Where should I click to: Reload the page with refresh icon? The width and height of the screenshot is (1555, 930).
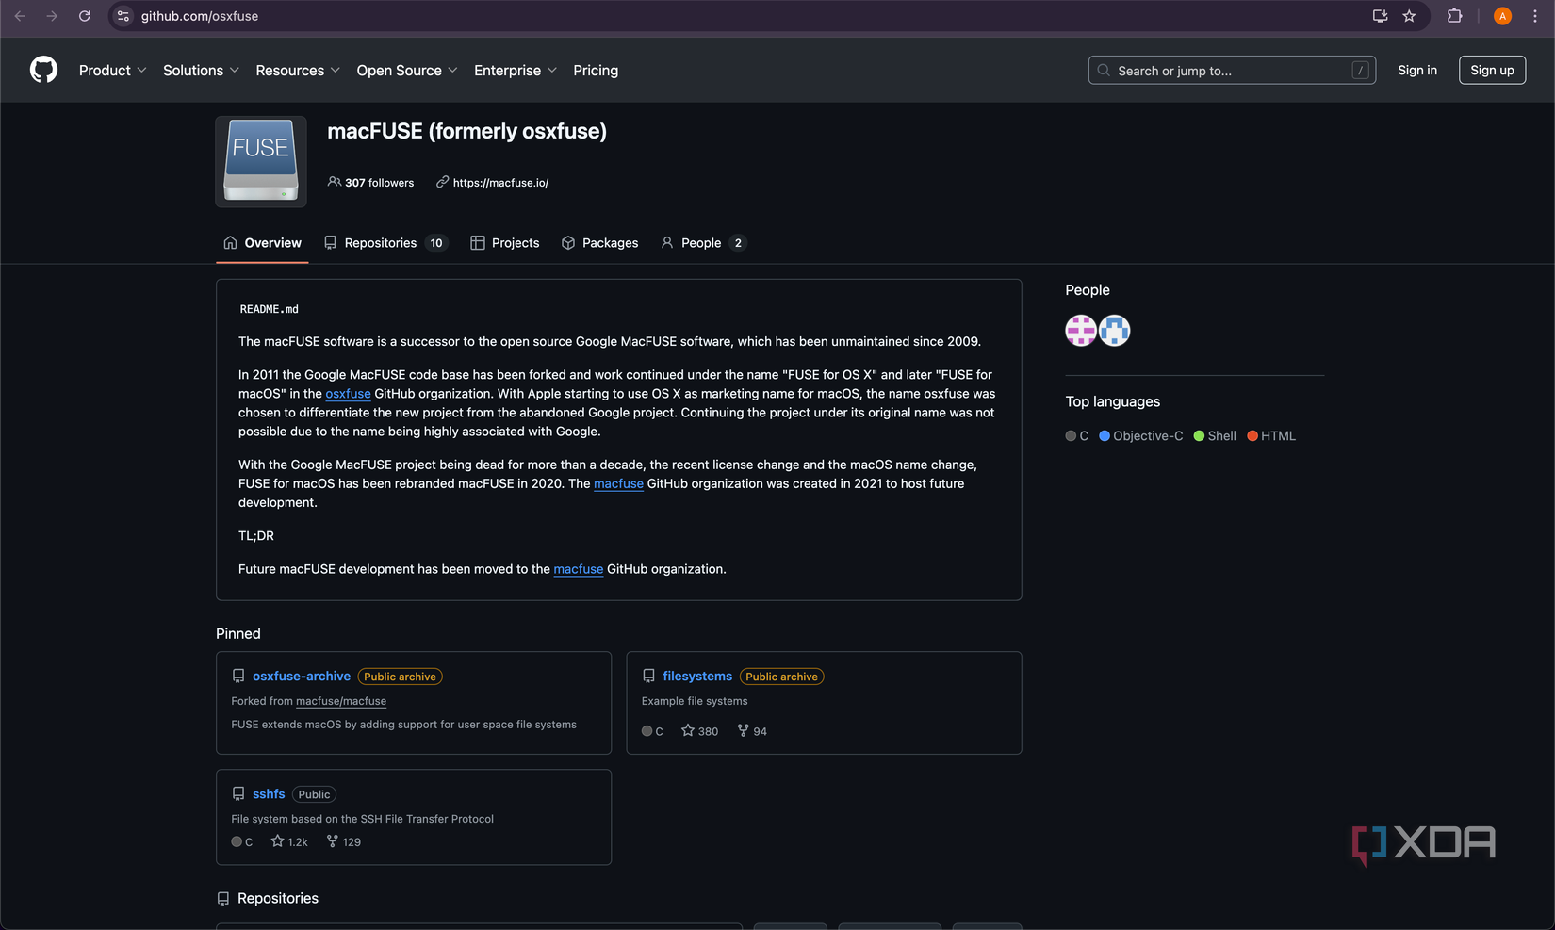(85, 16)
